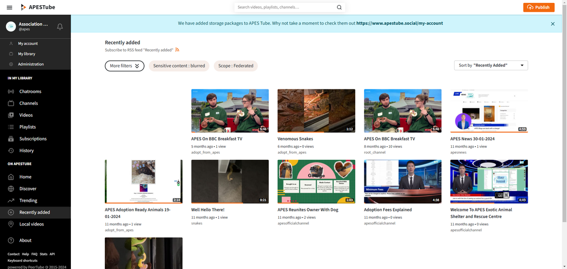
Task: Open the Sort by Recently Added dropdown
Action: pyautogui.click(x=490, y=65)
